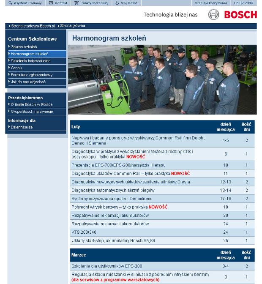Go to Strona główna
This screenshot has width=262, height=284.
click(x=73, y=26)
